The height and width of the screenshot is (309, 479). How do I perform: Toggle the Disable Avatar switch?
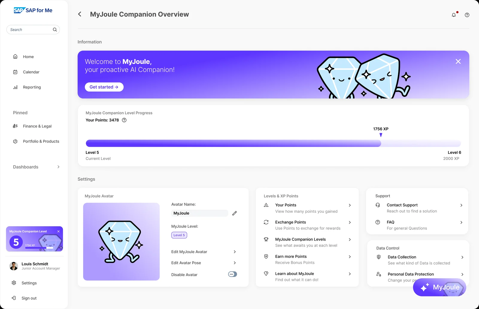pyautogui.click(x=233, y=274)
